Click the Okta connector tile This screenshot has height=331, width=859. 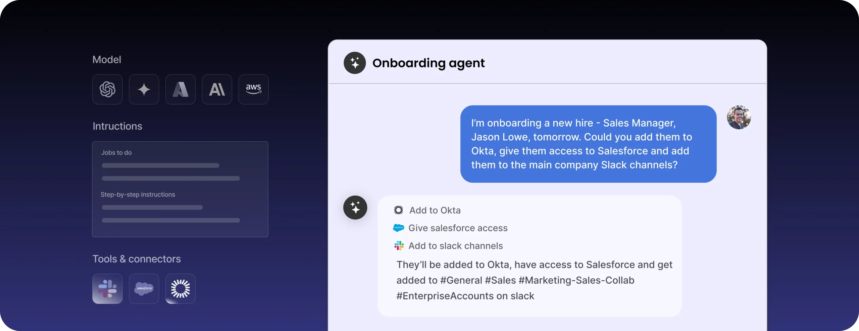(x=181, y=289)
